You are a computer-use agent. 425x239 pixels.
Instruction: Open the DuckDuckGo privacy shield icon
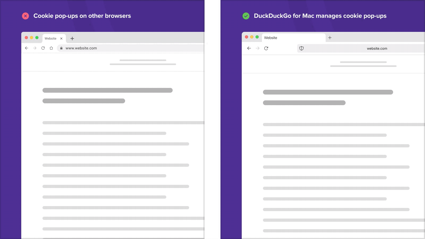coord(302,48)
